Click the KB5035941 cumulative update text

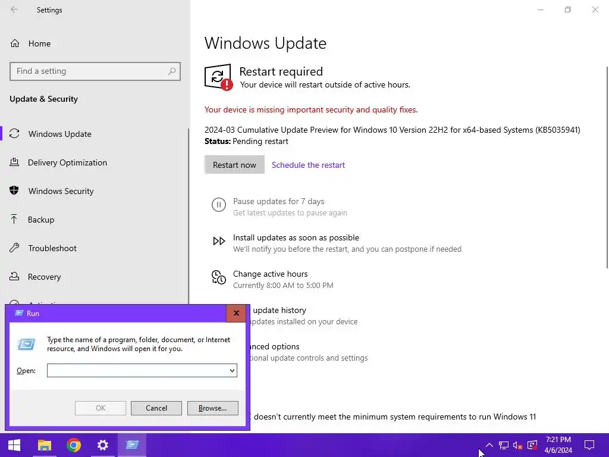(x=393, y=130)
